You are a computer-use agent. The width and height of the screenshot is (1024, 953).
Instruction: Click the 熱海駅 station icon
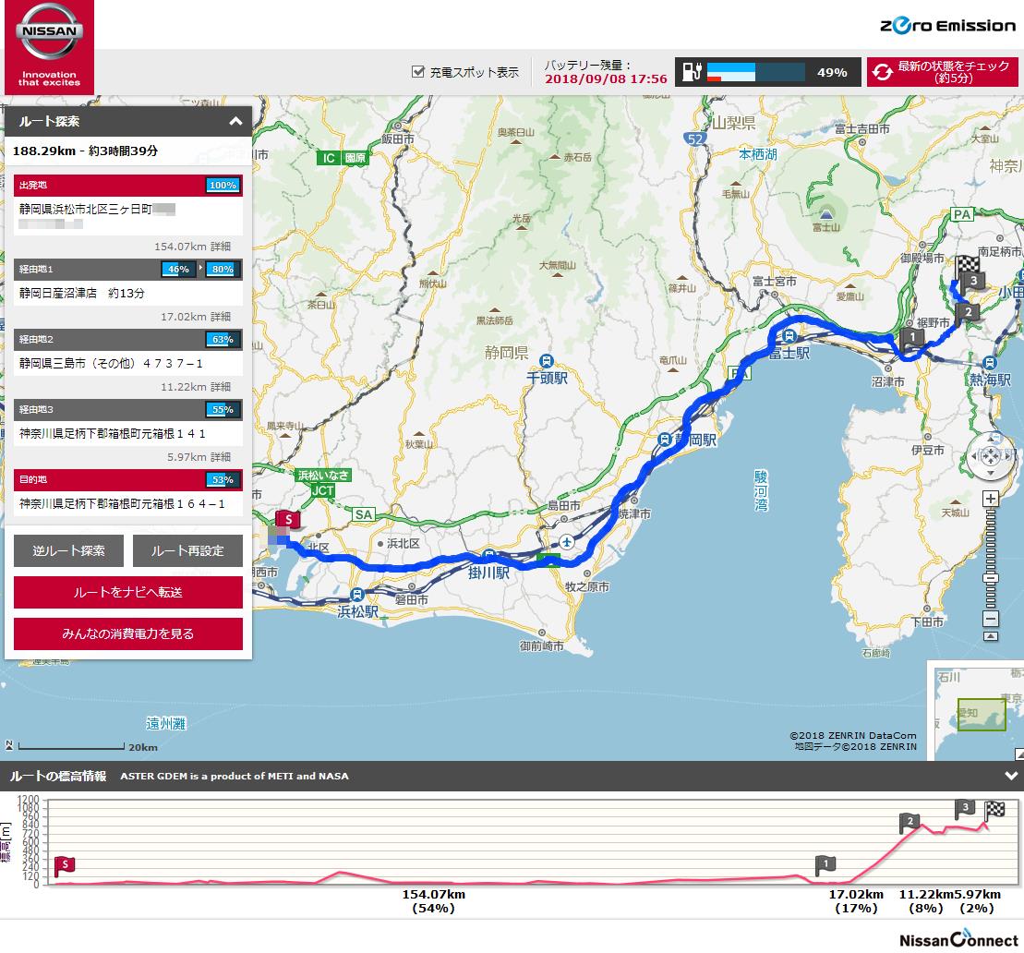990,363
